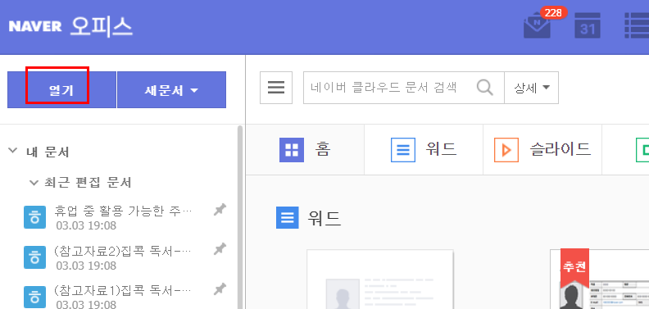
Task: Click the 워드 section heading icon
Action: 288,217
